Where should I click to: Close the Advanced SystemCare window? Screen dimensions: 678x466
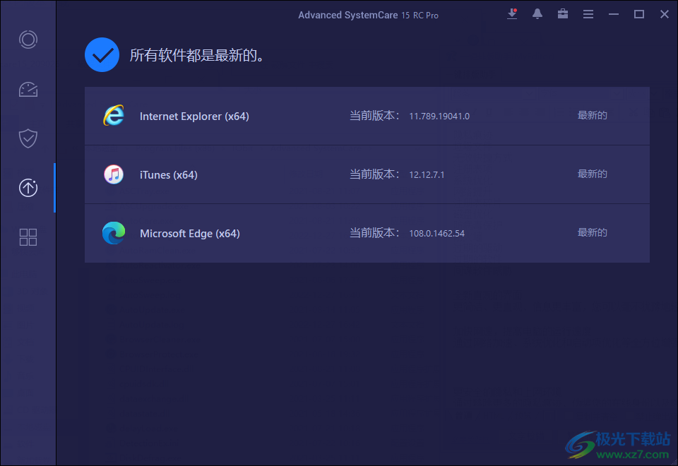pyautogui.click(x=665, y=14)
